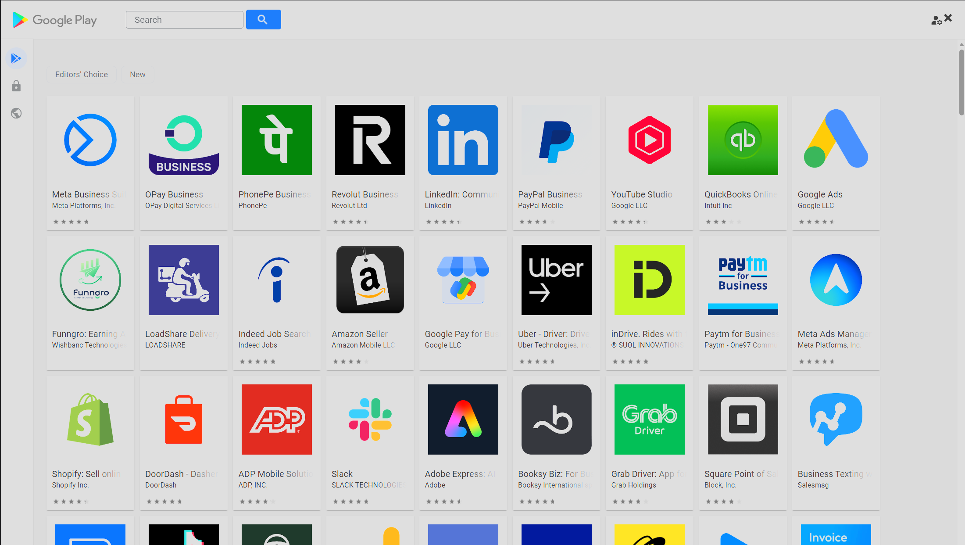Click the PayPal Mobile developer text
The image size is (965, 545).
540,205
